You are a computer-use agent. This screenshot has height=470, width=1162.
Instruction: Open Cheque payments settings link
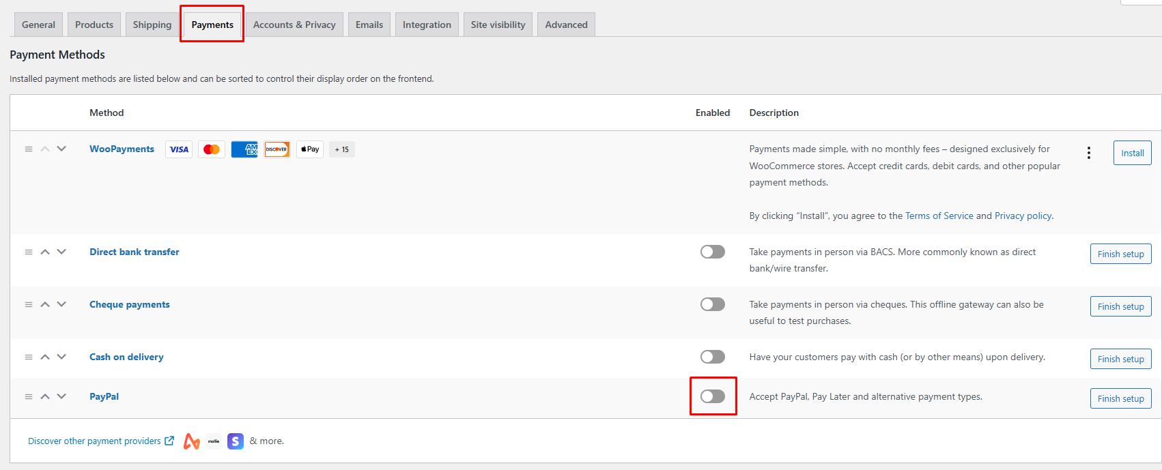pos(130,304)
